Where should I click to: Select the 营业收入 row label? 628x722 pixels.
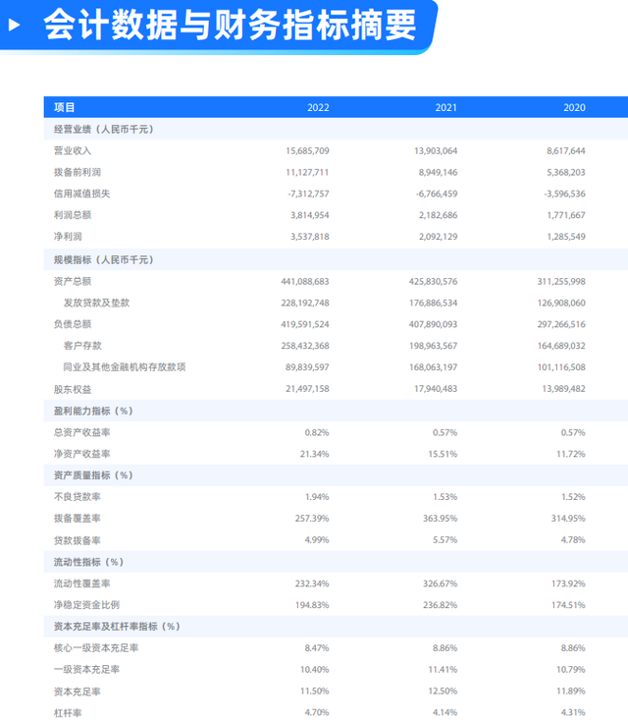click(x=72, y=151)
